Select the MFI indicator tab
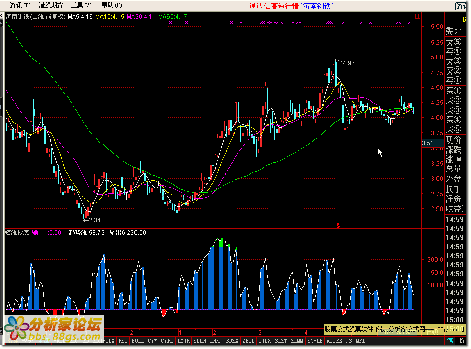 coord(360,341)
